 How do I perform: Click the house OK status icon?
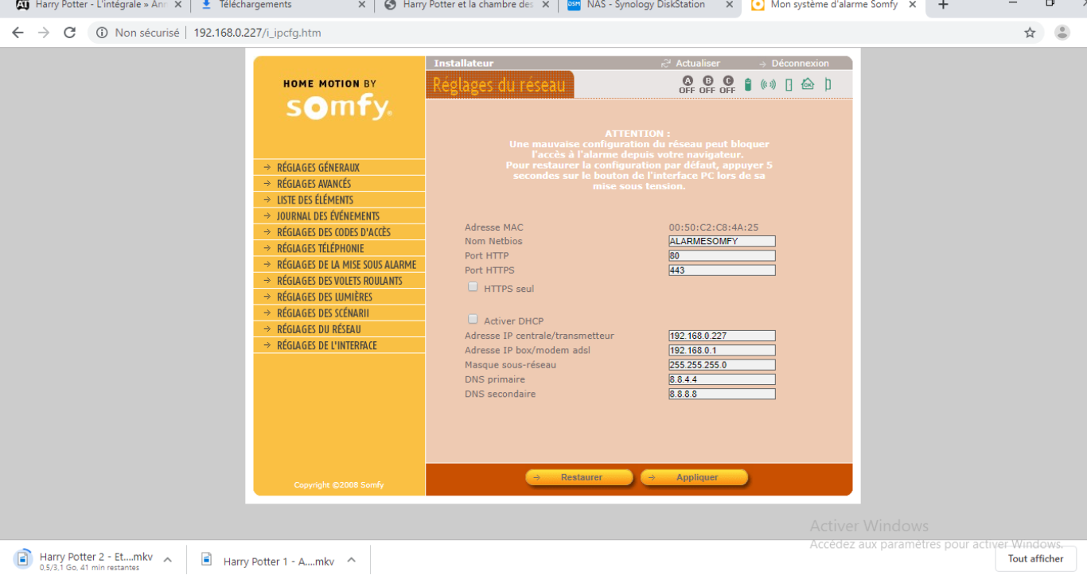coord(808,84)
